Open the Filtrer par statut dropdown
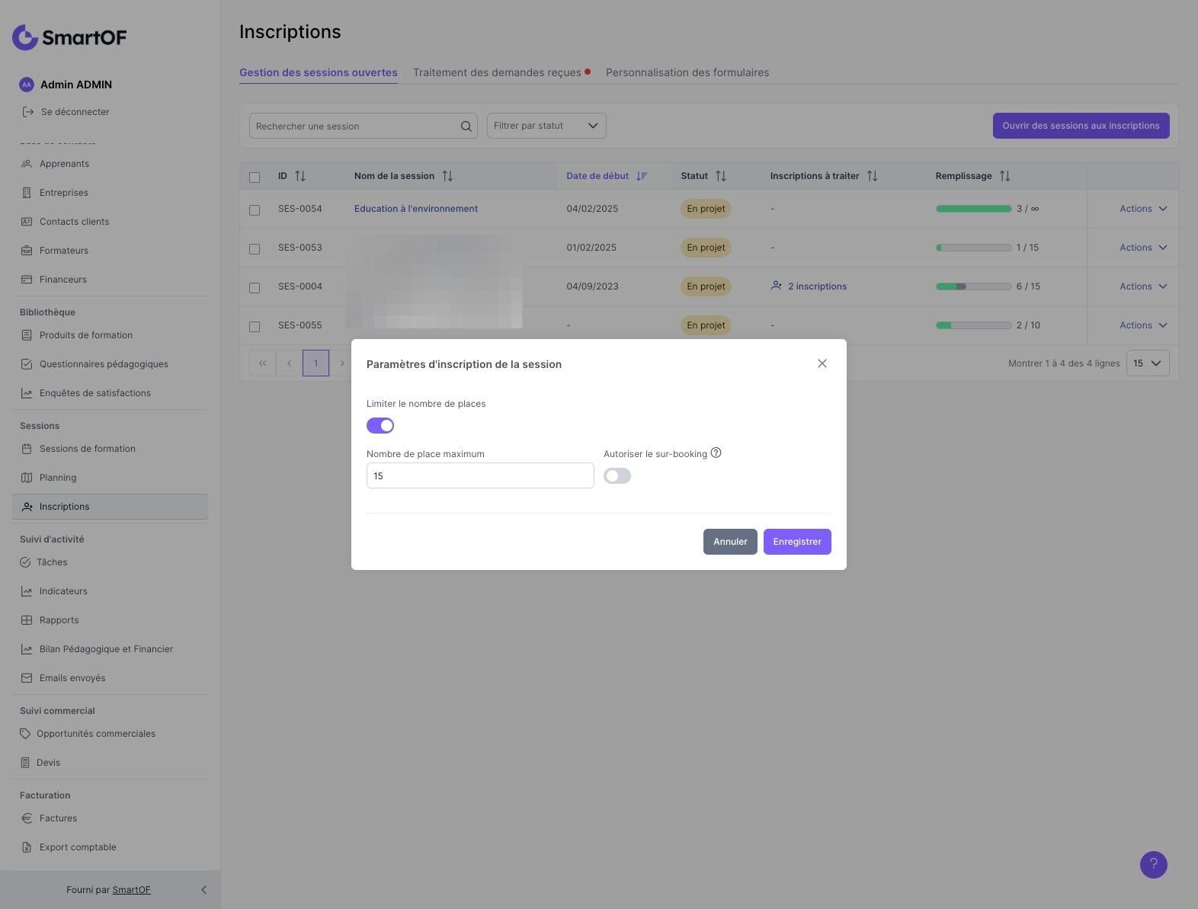The width and height of the screenshot is (1198, 909). (546, 126)
